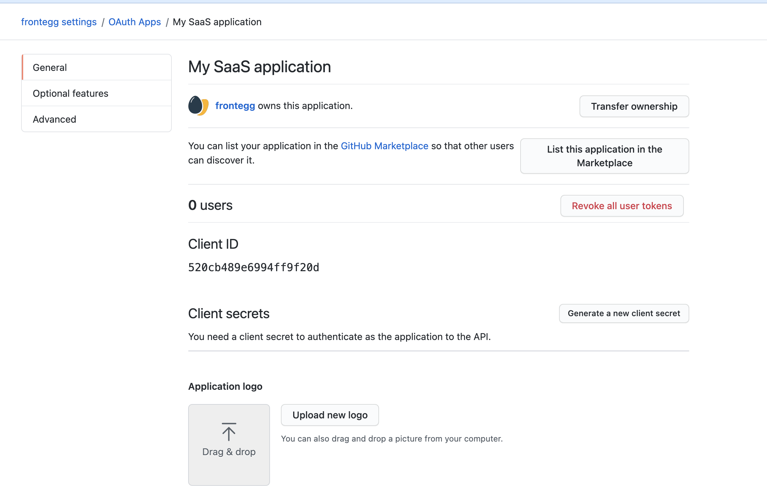Follow the GitHub Marketplace link
Viewport: 767px width, 494px height.
click(x=384, y=146)
